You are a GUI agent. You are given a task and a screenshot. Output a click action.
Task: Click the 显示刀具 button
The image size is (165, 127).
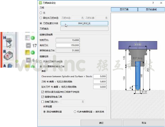[x=124, y=9]
